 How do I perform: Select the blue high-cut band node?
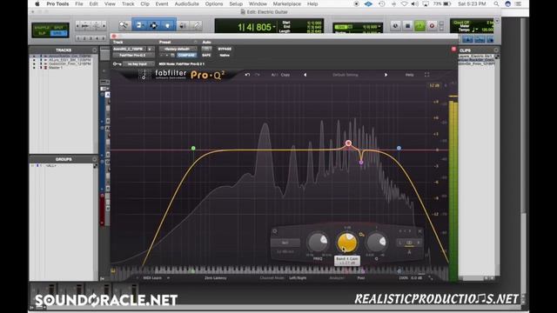[399, 148]
